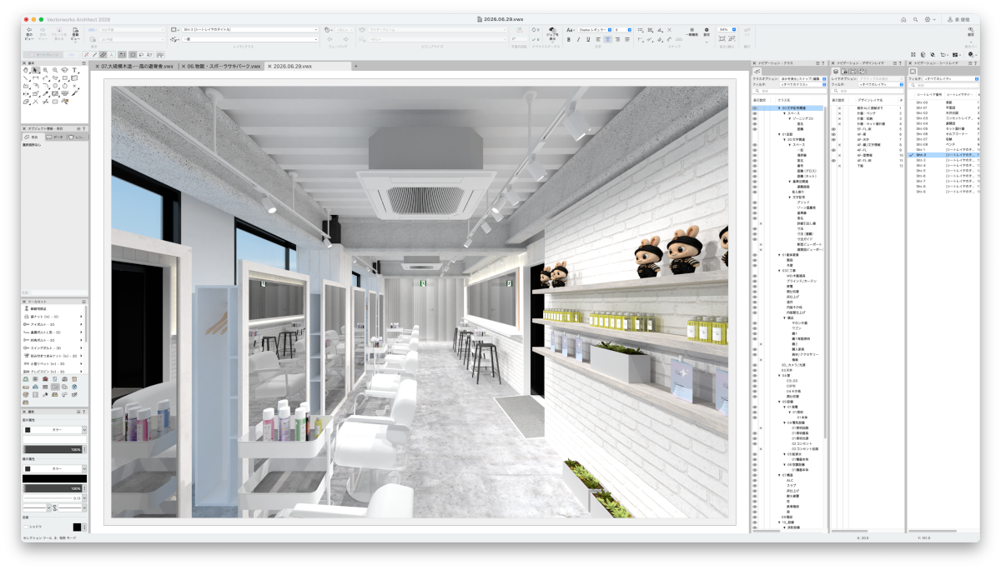The height and width of the screenshot is (570, 1001).
Task: Click the 前のビュー previous view icon
Action: [x=29, y=33]
